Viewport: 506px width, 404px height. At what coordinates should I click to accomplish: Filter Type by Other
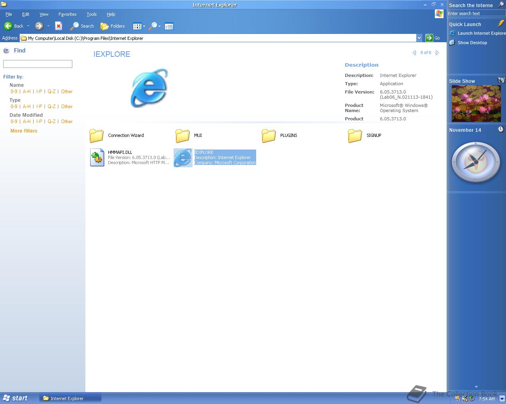[x=67, y=107]
